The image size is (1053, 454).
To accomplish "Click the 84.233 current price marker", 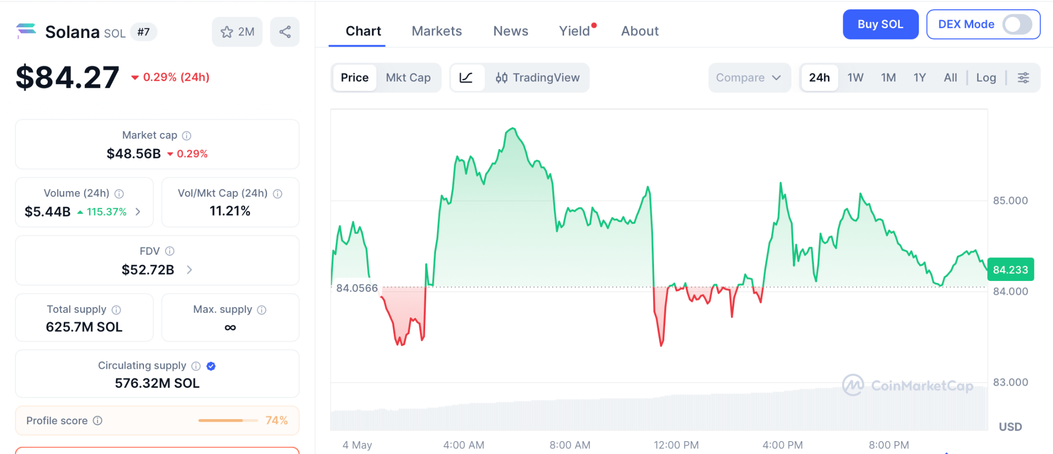I will 1010,270.
